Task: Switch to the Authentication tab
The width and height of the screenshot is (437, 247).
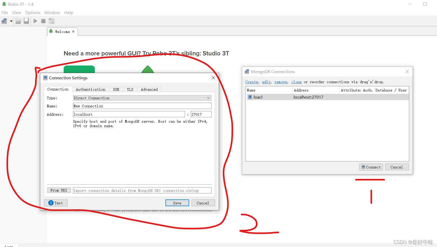Action: (91, 89)
